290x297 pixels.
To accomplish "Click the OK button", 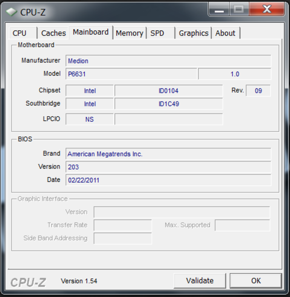I will [256, 281].
